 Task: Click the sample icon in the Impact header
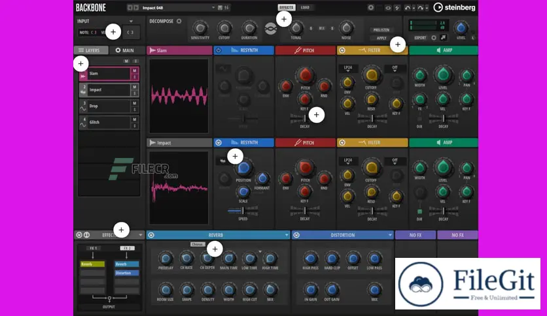tap(152, 143)
